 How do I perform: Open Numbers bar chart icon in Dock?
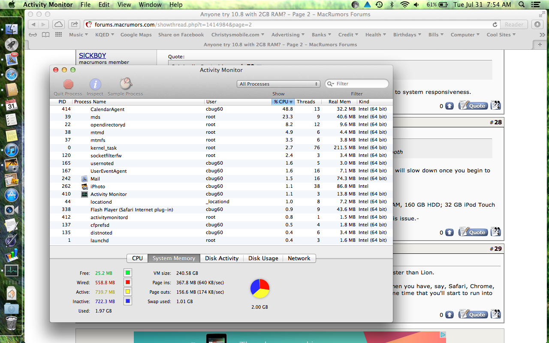[x=12, y=256]
